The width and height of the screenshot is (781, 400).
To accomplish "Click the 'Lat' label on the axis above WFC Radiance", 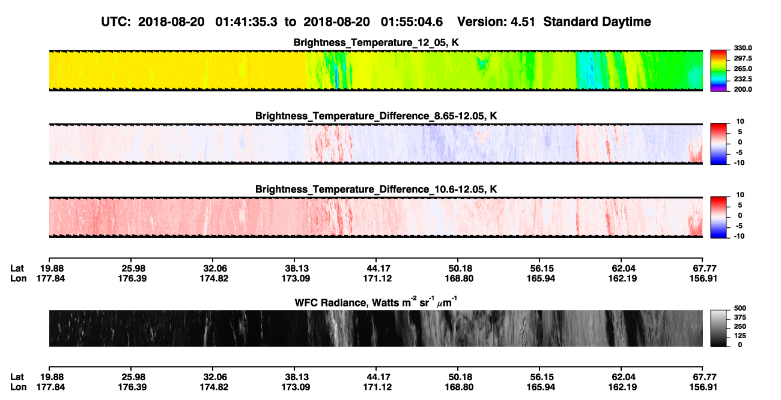I will (x=17, y=268).
